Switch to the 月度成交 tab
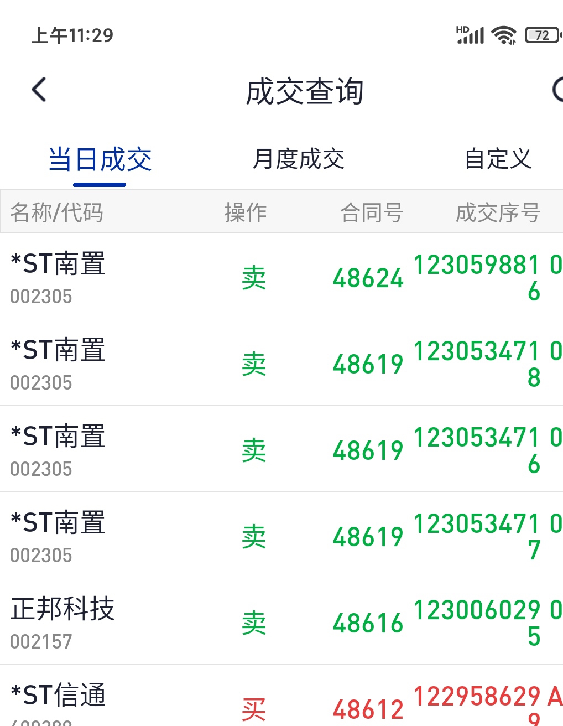 click(x=299, y=159)
